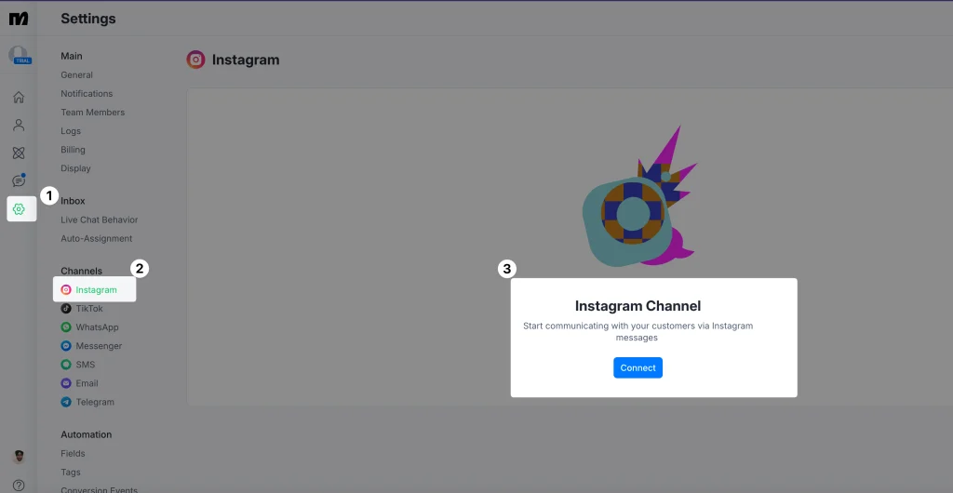The image size is (953, 493).
Task: Click Instagram logo in page header
Action: pyautogui.click(x=195, y=60)
